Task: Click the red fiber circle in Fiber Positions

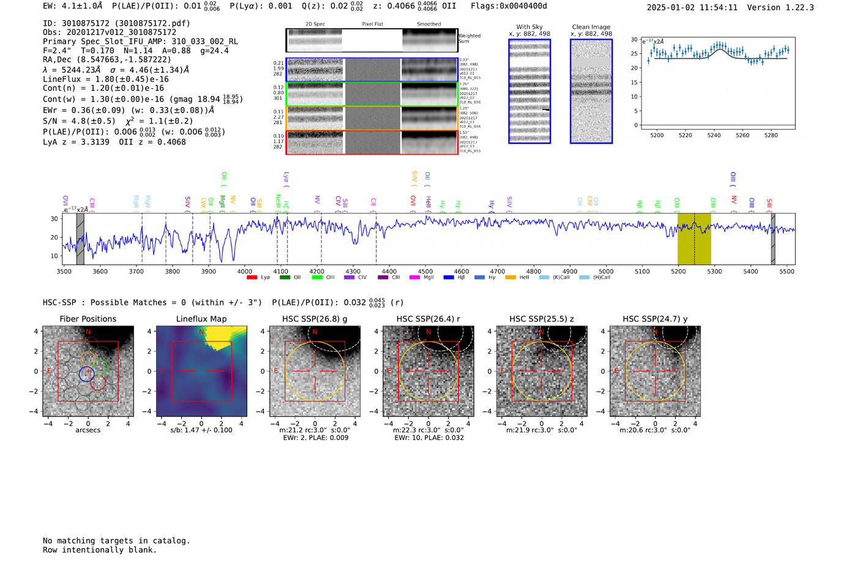Action: (98, 383)
